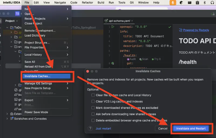The height and width of the screenshot is (138, 216).
Task: Click the green run gutter icon on line 1
Action: tap(113, 27)
